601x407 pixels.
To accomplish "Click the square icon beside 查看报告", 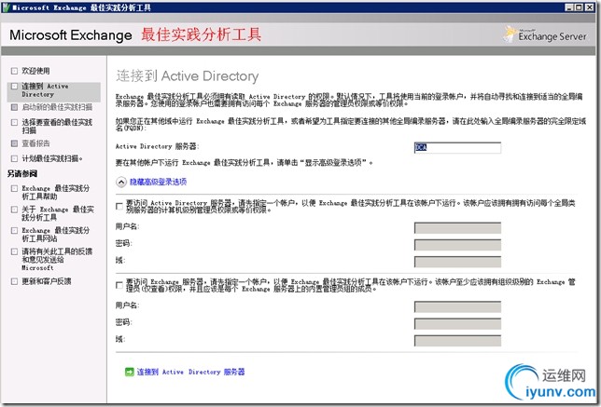I will pos(14,143).
